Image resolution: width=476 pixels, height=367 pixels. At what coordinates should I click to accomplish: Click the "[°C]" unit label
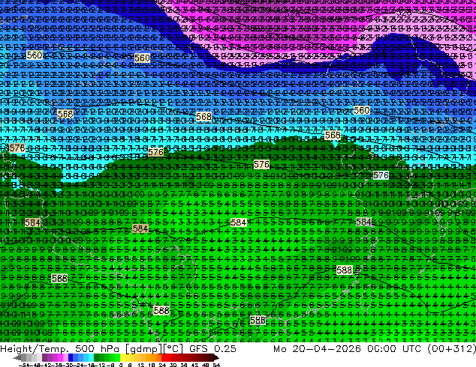click(173, 349)
